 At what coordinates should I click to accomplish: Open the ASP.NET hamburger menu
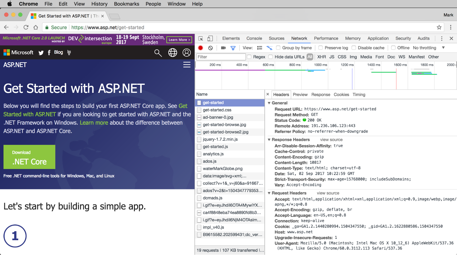(x=187, y=65)
